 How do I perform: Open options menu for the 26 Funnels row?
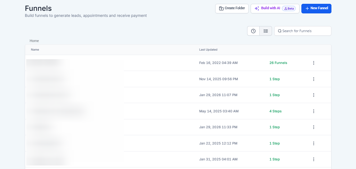314,63
